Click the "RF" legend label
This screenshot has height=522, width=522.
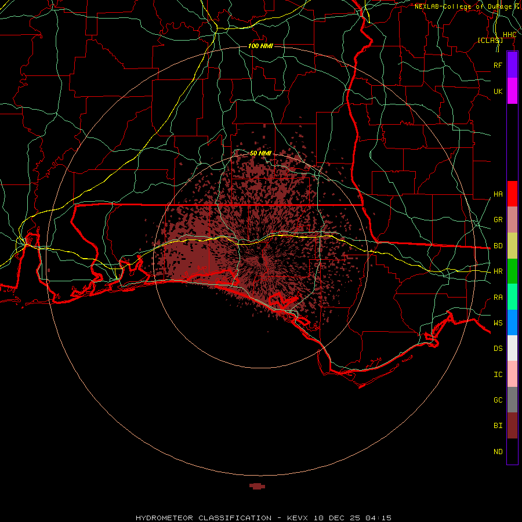point(498,65)
